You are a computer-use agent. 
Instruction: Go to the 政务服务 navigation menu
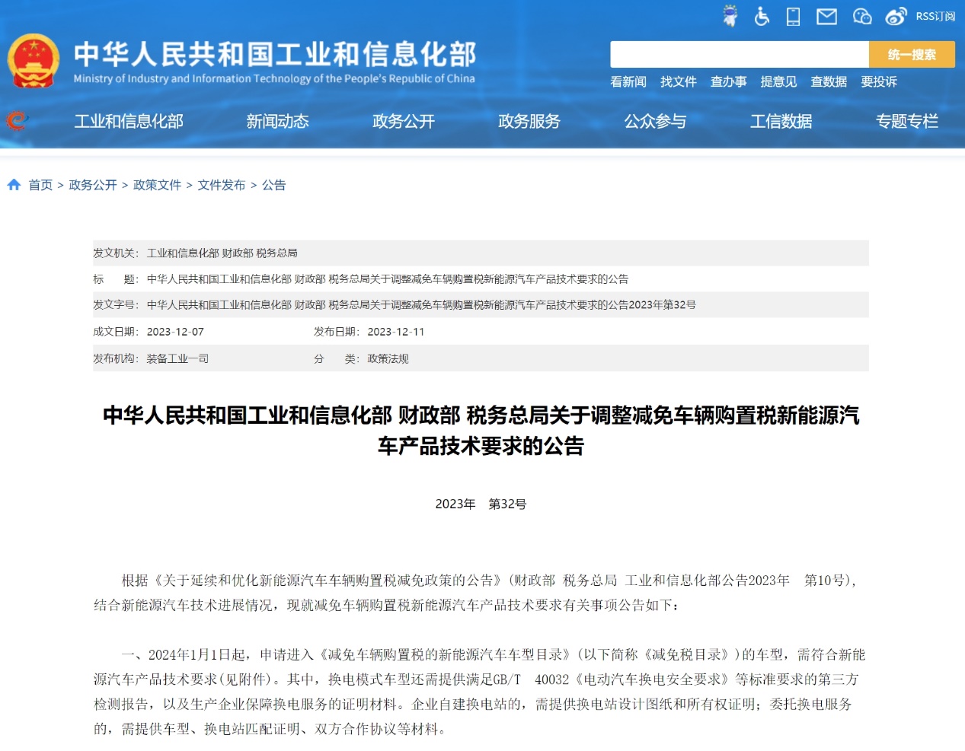(529, 121)
